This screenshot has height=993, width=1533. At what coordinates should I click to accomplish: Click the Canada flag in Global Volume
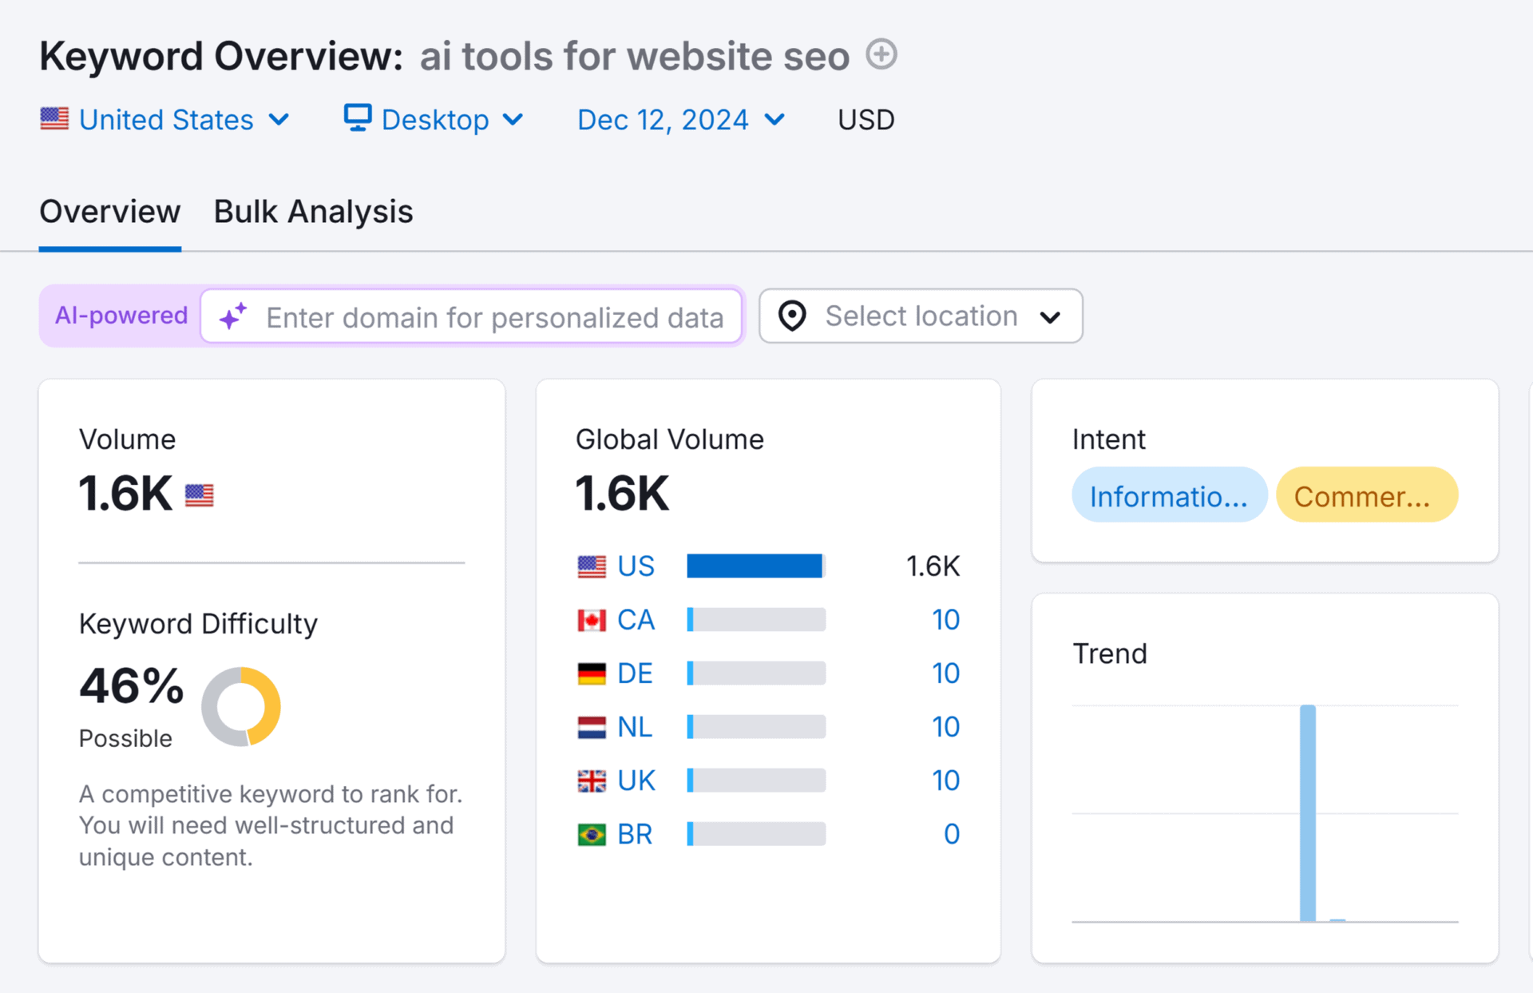[x=592, y=619]
